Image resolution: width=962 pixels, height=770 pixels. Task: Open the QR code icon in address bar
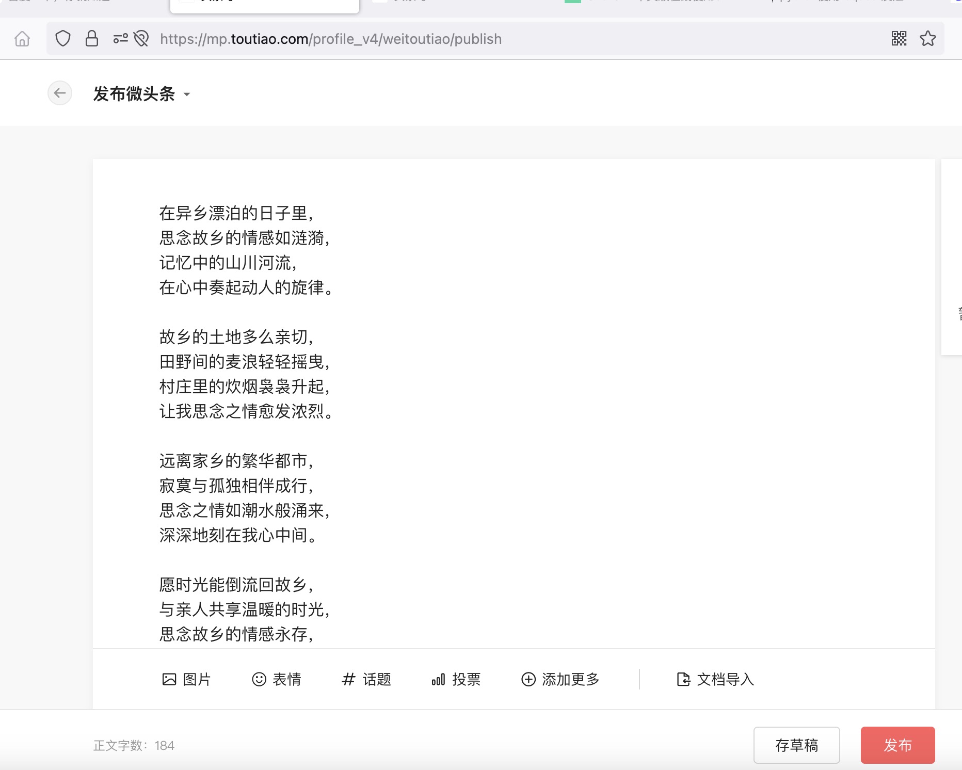[x=899, y=39]
